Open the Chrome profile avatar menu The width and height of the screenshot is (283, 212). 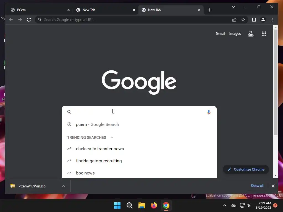tap(263, 20)
